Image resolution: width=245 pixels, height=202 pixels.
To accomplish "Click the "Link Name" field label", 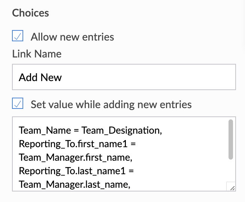I will pyautogui.click(x=37, y=54).
